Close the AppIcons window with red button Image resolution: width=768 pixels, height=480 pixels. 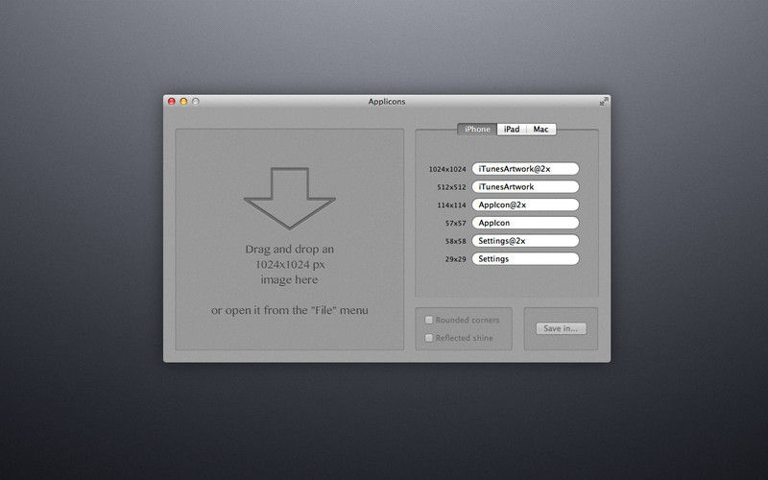tap(172, 102)
